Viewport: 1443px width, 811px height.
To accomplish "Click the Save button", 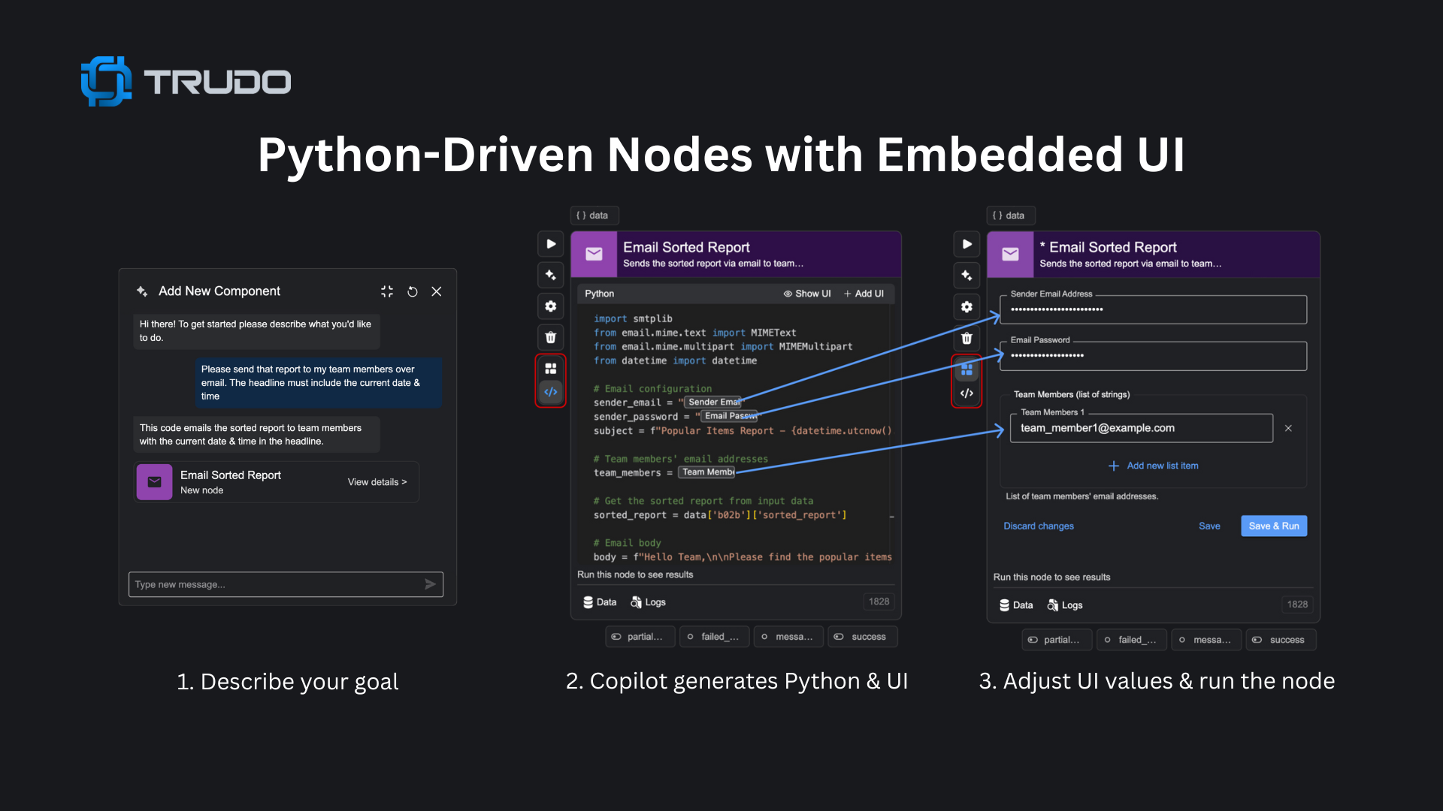I will 1209,526.
